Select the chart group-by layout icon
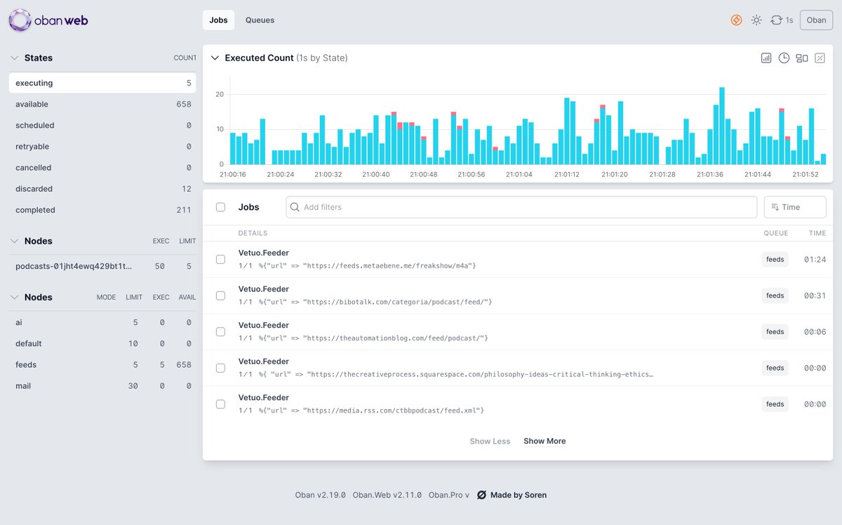 coord(802,58)
